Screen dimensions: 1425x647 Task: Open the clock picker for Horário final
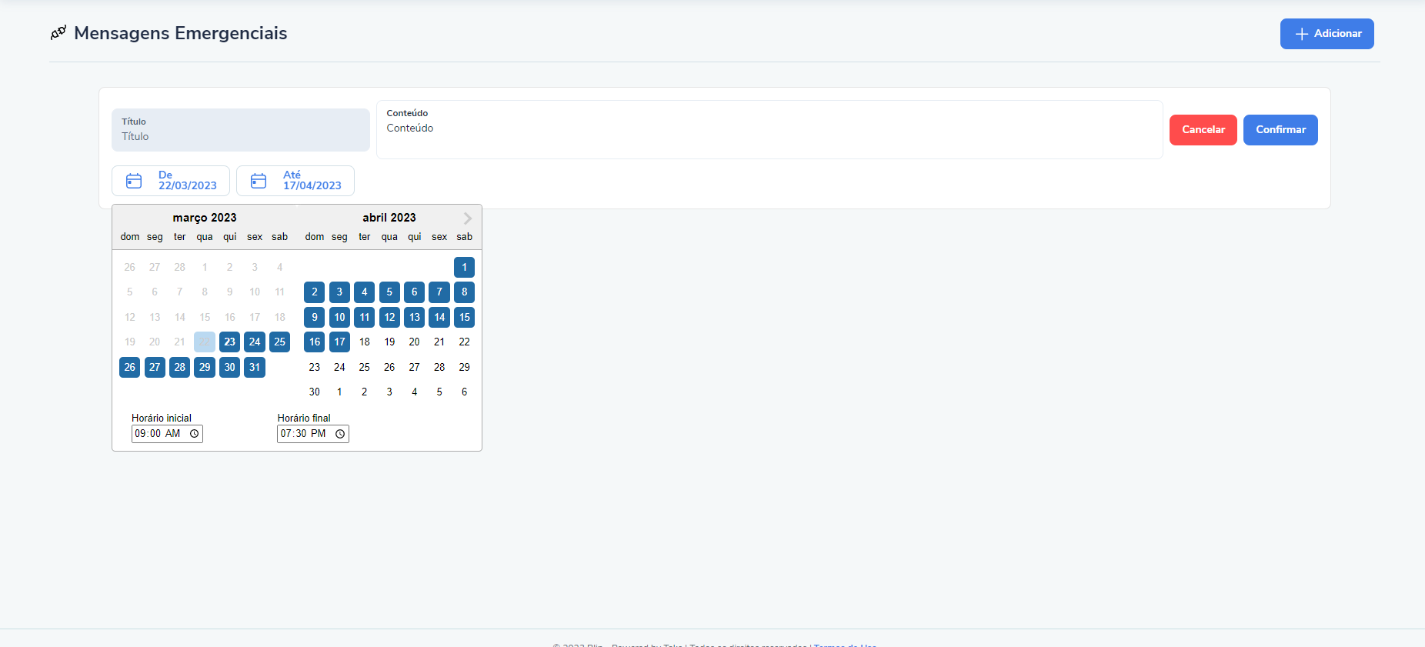pos(340,434)
